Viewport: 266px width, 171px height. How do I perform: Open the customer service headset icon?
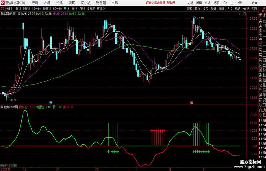coord(225,3)
